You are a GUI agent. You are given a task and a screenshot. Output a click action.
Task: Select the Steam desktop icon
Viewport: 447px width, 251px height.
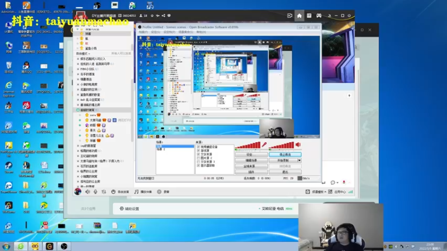pos(9,168)
